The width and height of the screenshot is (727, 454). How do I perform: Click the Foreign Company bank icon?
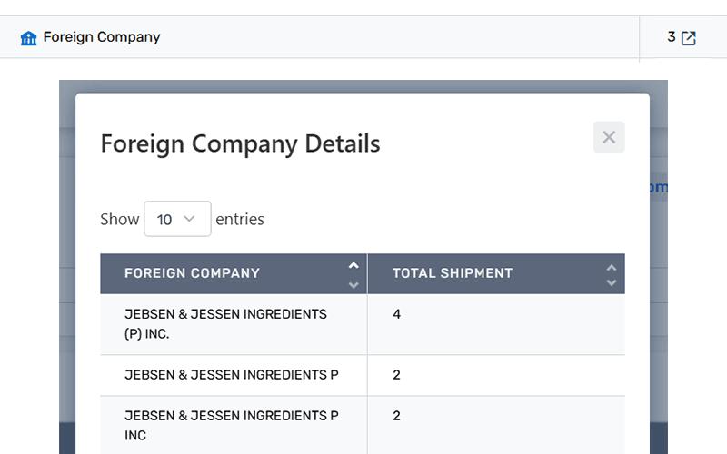[28, 38]
